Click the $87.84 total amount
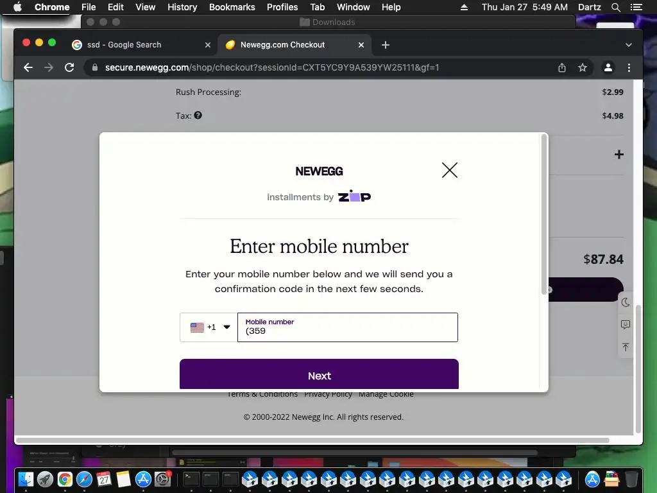 click(x=603, y=259)
